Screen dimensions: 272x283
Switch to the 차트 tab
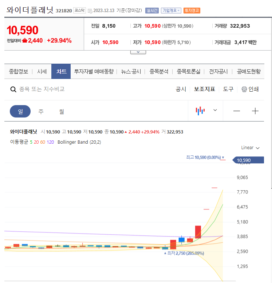pos(61,71)
